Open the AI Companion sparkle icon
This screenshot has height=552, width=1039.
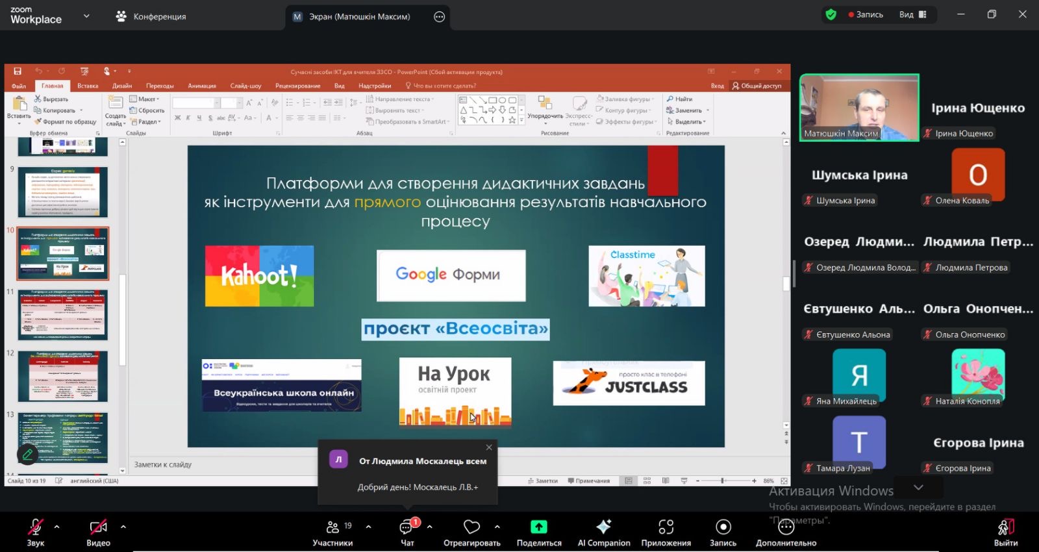click(x=603, y=527)
